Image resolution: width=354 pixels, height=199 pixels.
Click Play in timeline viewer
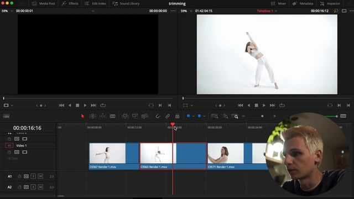point(264,106)
